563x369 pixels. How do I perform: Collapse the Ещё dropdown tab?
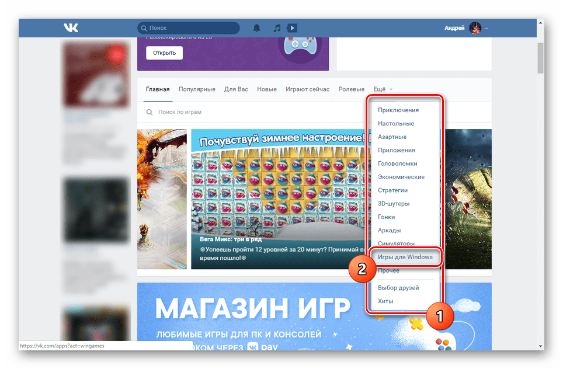[x=383, y=89]
